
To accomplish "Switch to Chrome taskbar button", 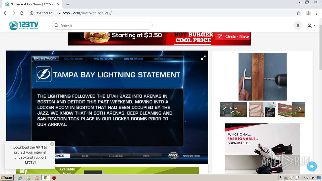I will click(x=46, y=178).
